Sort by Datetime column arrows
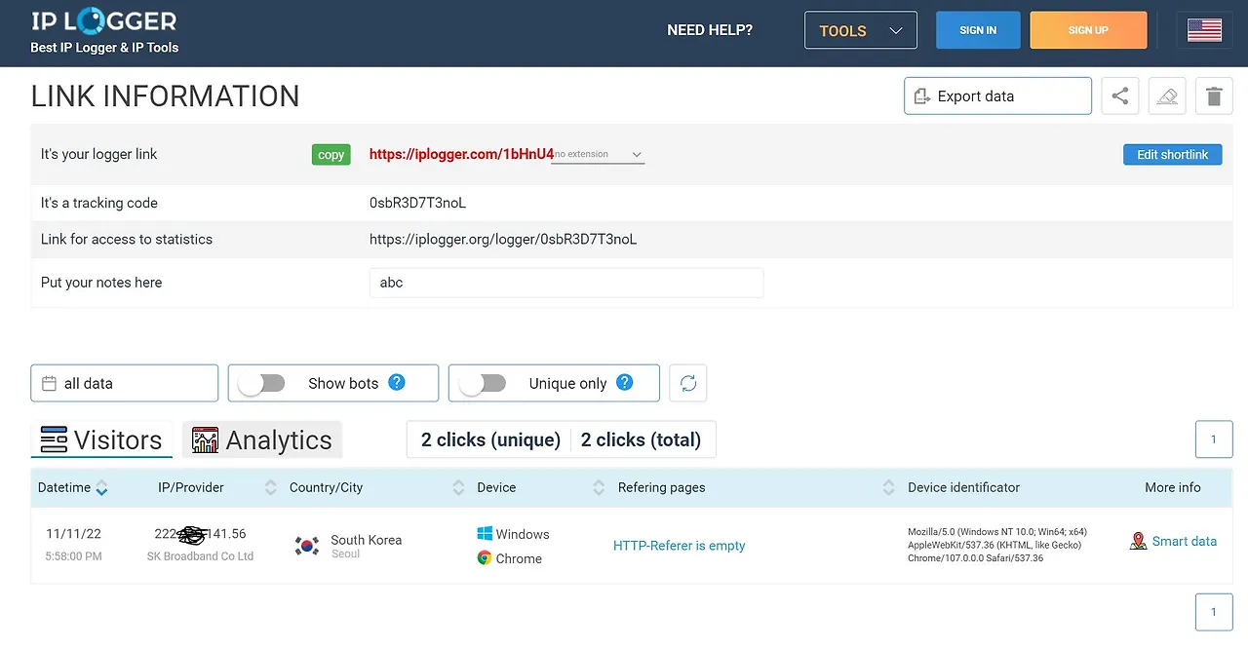The height and width of the screenshot is (649, 1248). (x=101, y=488)
